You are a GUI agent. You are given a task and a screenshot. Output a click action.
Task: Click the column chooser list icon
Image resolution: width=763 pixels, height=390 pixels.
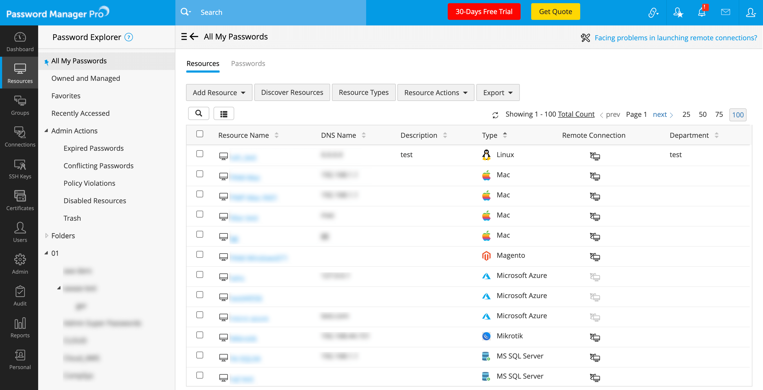[x=224, y=114]
